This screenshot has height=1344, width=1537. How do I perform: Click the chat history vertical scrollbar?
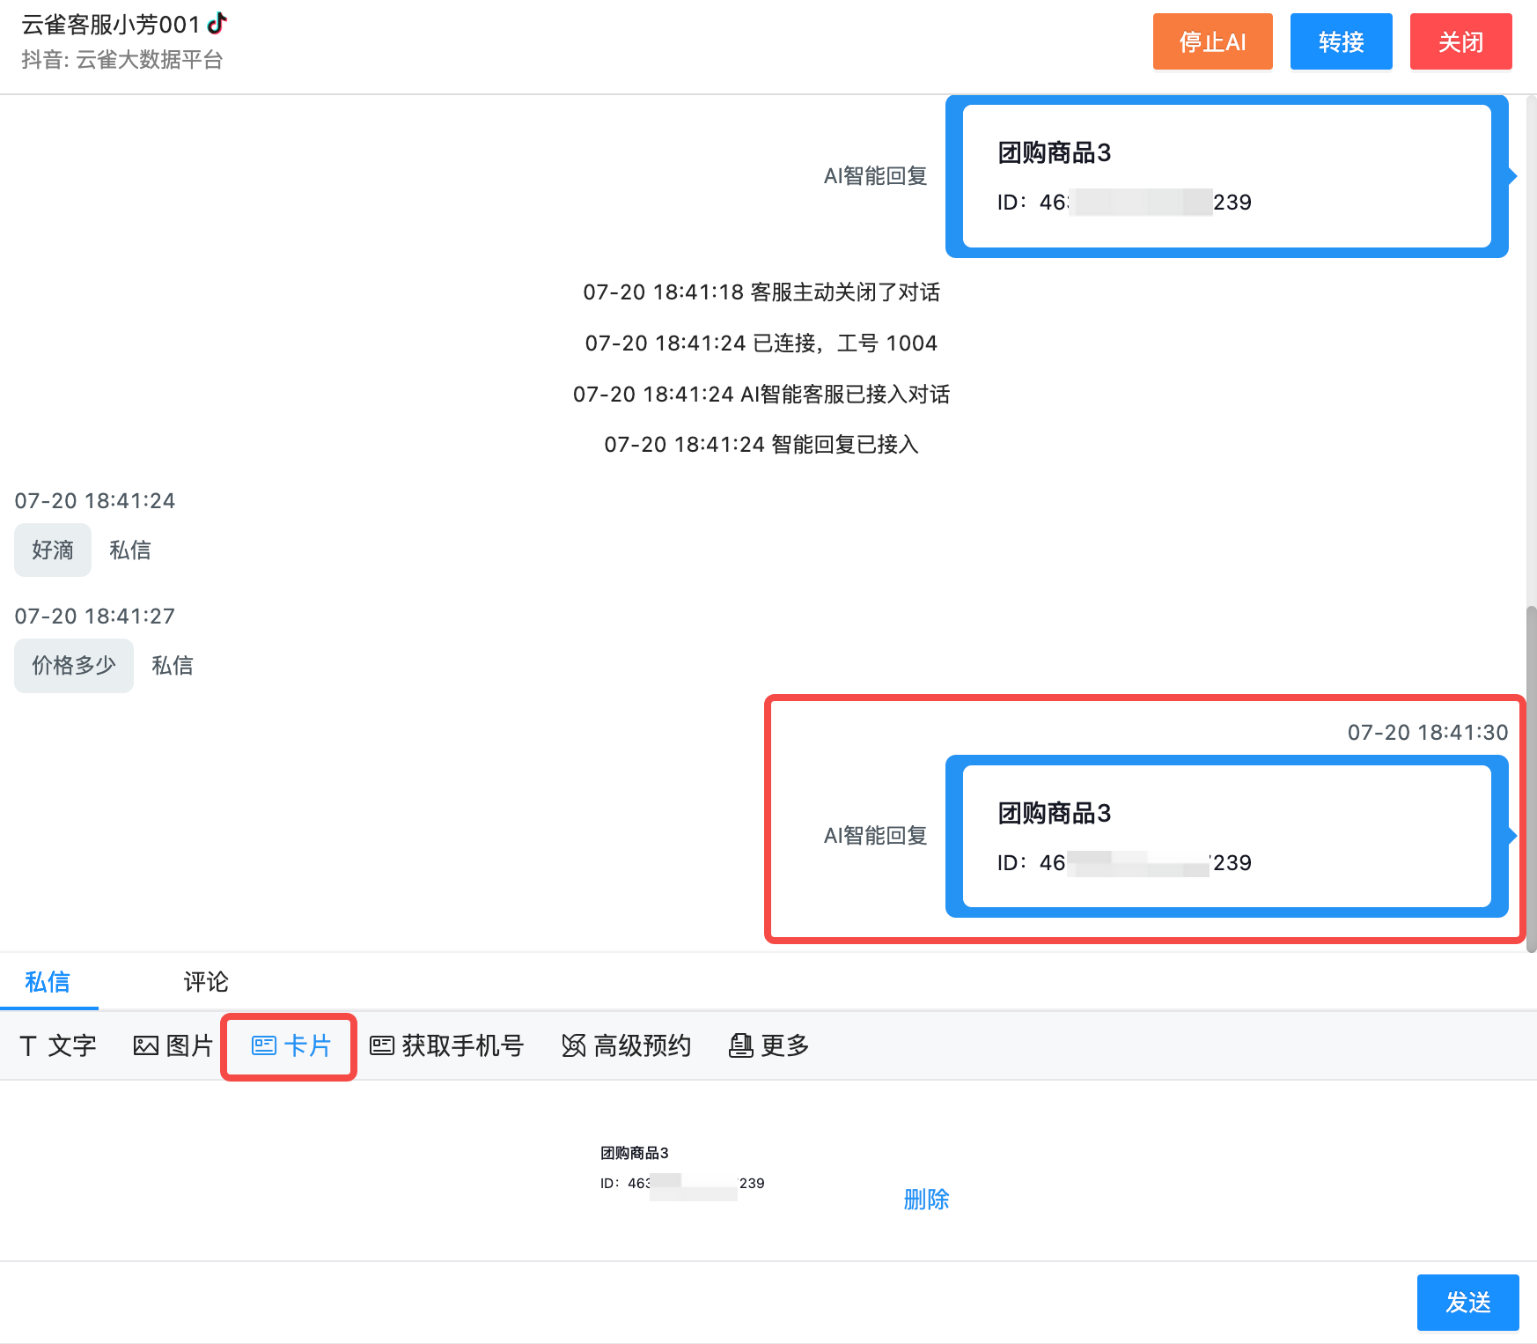click(1531, 779)
